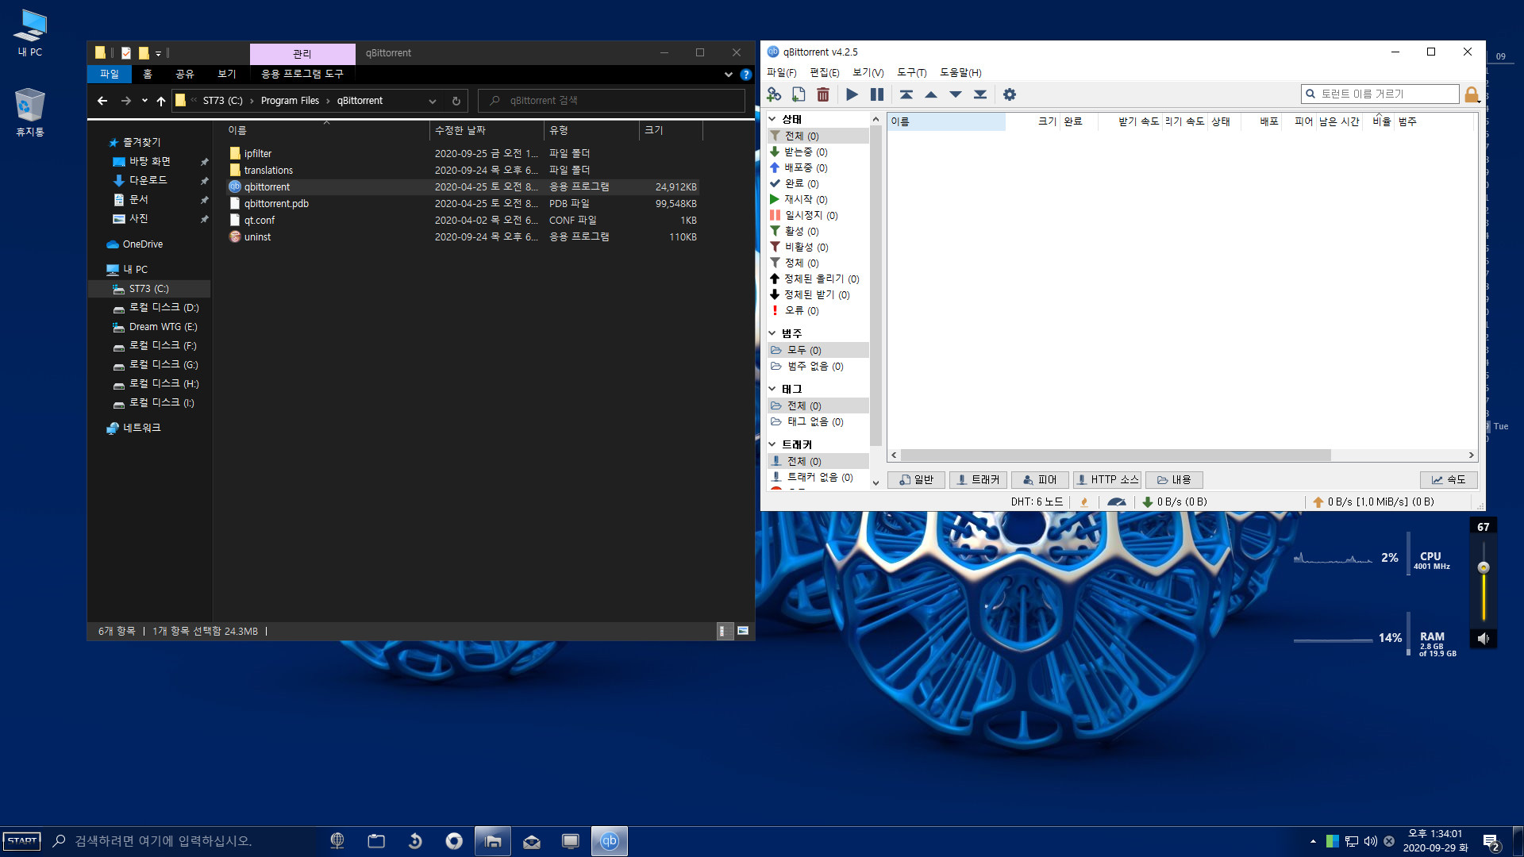Switch to 일반 details tab
This screenshot has width=1524, height=857.
point(916,479)
